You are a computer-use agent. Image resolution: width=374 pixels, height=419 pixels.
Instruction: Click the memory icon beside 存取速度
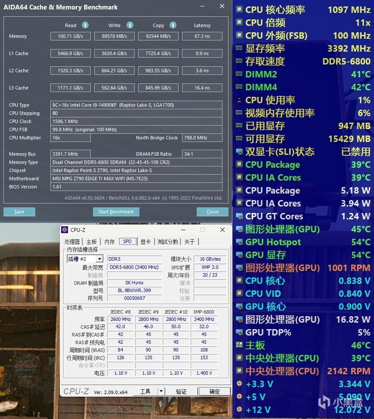tap(239, 61)
